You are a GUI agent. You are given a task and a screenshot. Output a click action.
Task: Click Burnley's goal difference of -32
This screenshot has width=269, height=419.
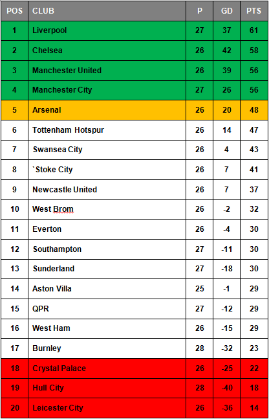pyautogui.click(x=226, y=348)
